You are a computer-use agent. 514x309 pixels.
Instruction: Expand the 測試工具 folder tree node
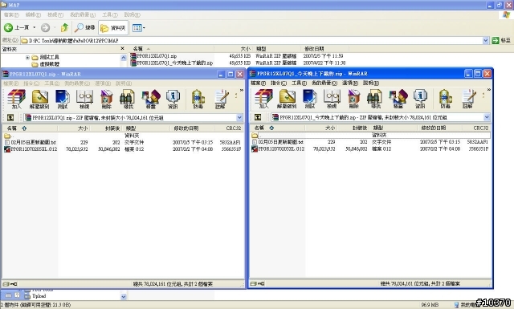pyautogui.click(x=27, y=57)
